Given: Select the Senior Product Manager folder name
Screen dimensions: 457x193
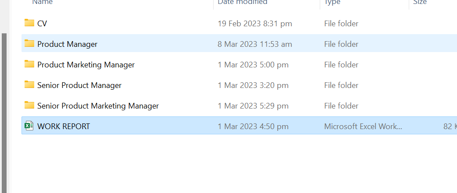Looking at the screenshot, I should pyautogui.click(x=79, y=85).
